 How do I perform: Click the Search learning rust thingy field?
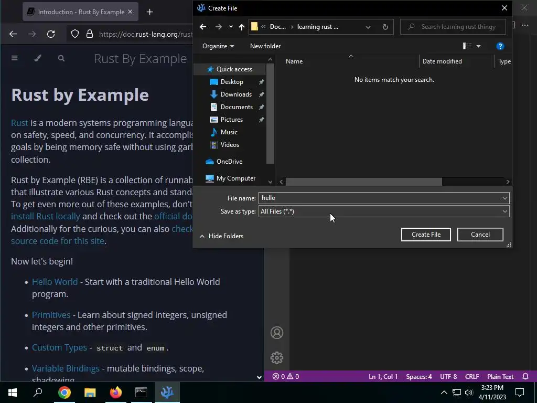coord(453,27)
